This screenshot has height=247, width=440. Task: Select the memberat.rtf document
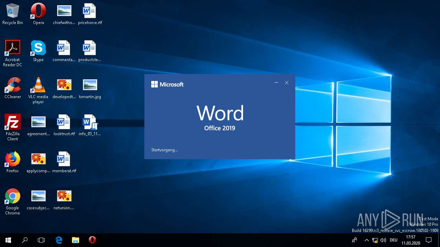[64, 162]
